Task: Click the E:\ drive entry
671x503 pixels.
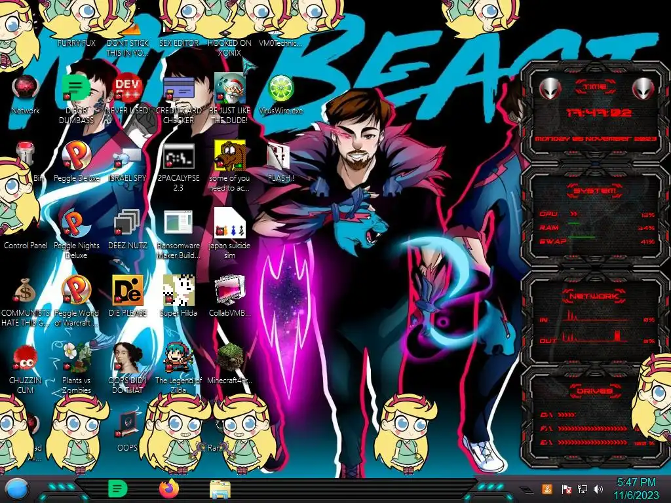Action: tap(597, 443)
